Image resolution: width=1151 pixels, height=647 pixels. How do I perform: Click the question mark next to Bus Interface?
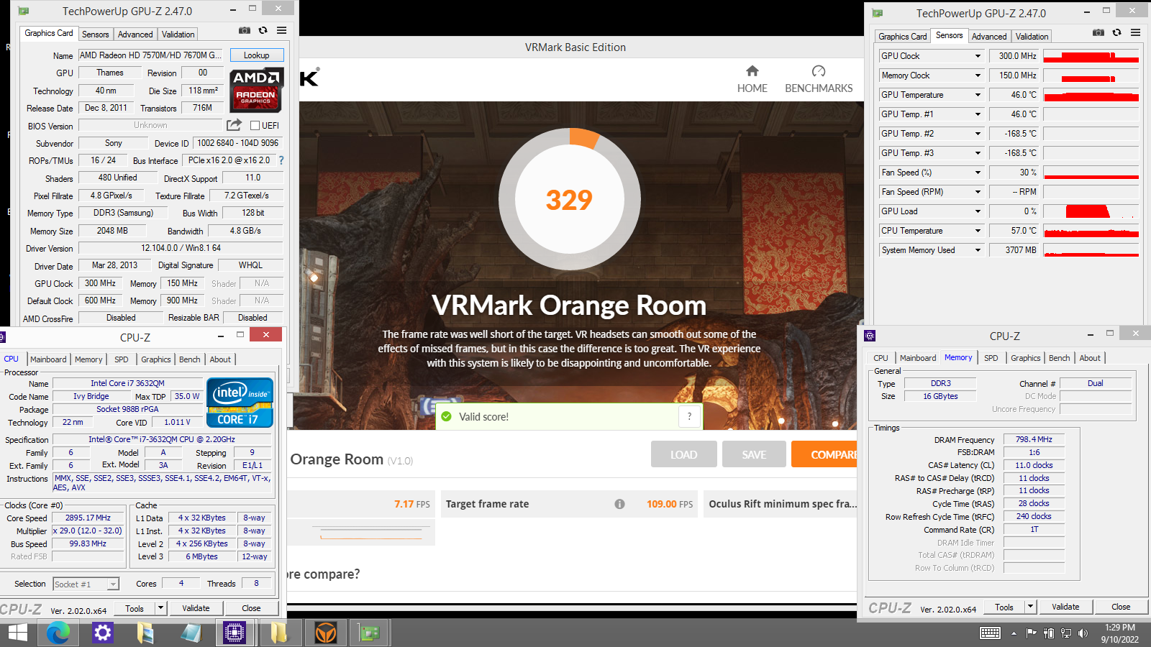click(x=281, y=160)
